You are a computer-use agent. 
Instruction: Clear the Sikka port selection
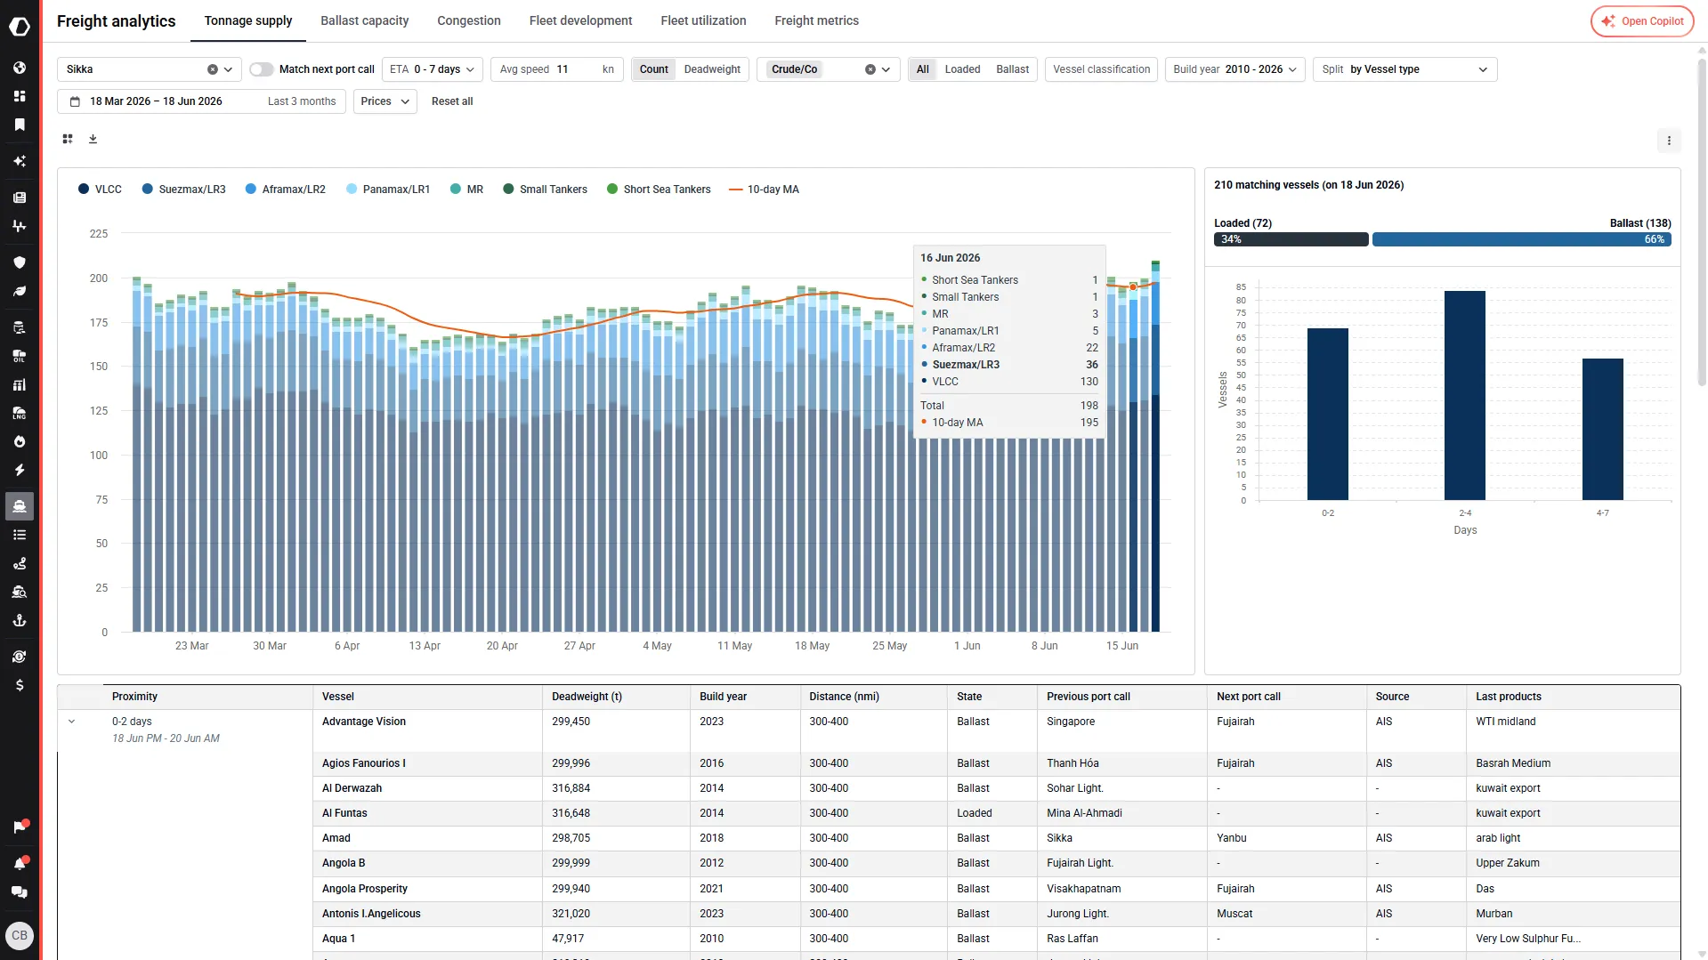(213, 69)
